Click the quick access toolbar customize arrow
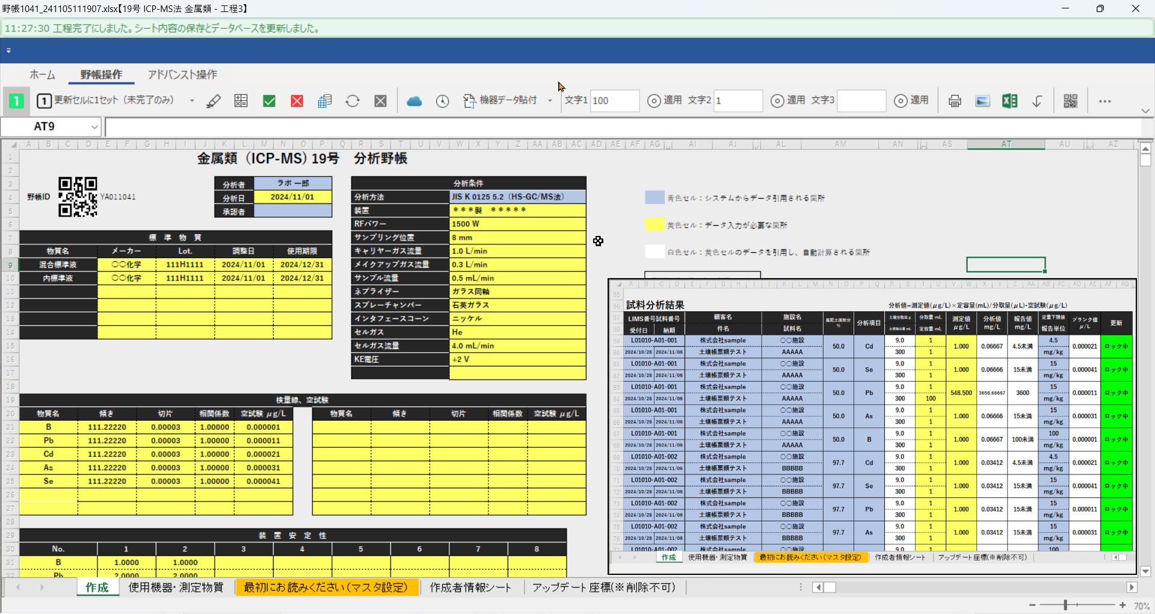The height and width of the screenshot is (614, 1155). pos(8,51)
